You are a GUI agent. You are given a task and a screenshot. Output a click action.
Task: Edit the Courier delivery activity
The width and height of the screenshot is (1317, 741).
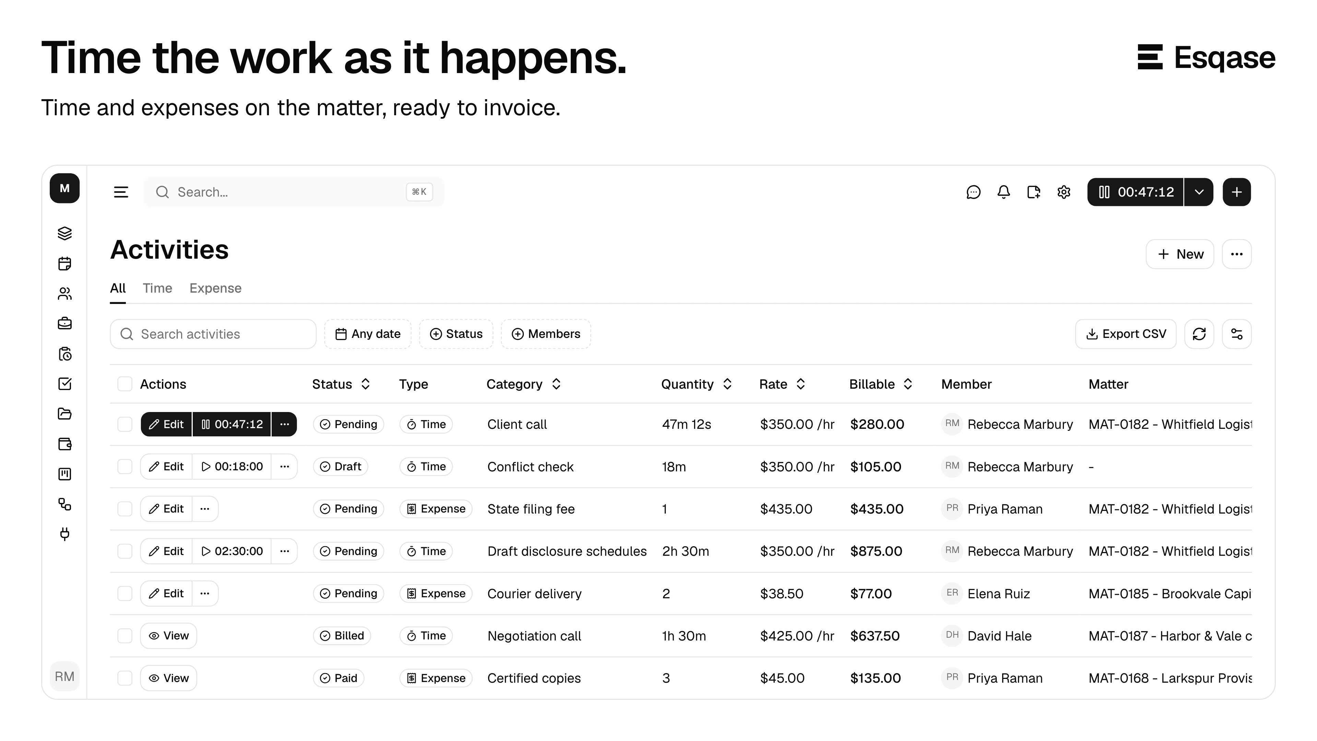pyautogui.click(x=167, y=594)
